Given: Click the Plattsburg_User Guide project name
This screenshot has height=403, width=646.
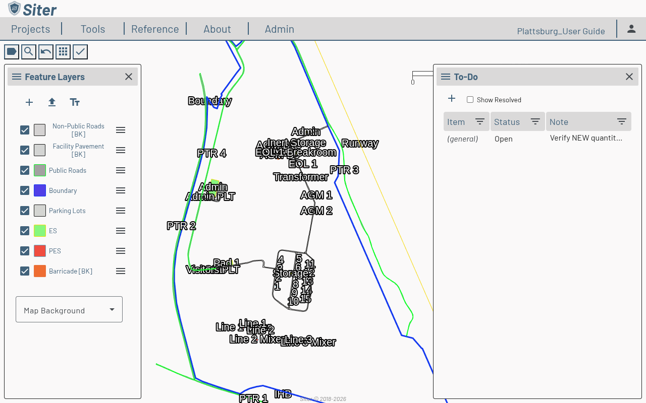Looking at the screenshot, I should click(x=561, y=31).
